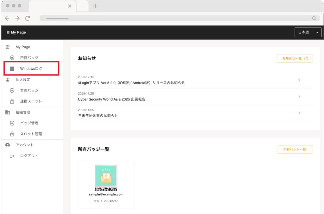Open the 日本語 language dropdown
This screenshot has height=214, width=324.
pos(308,32)
